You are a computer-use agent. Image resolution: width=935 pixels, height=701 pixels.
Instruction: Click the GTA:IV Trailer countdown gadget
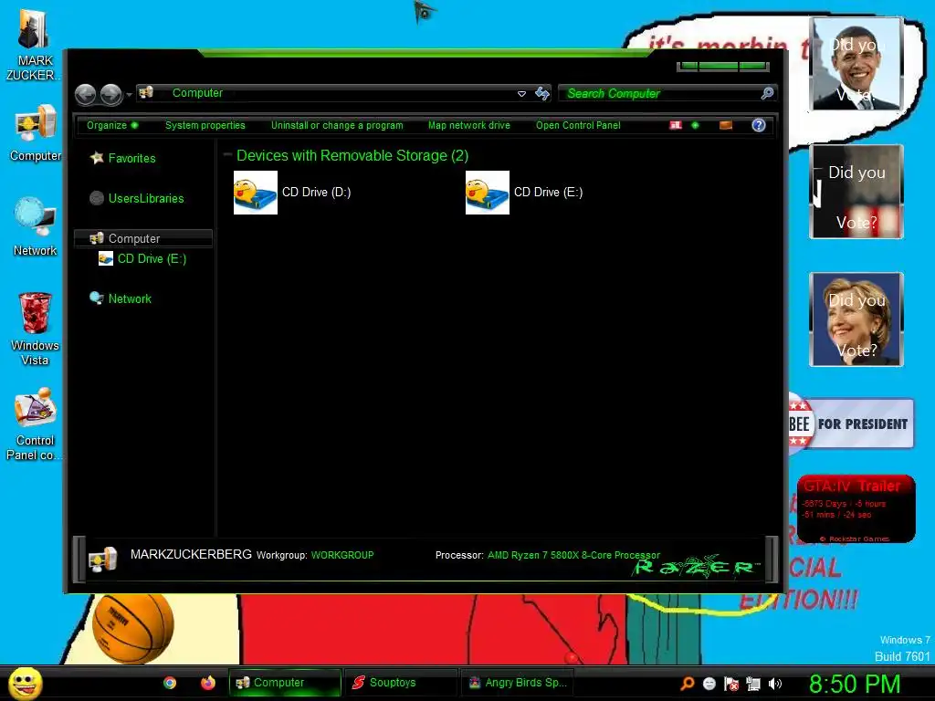pyautogui.click(x=856, y=507)
